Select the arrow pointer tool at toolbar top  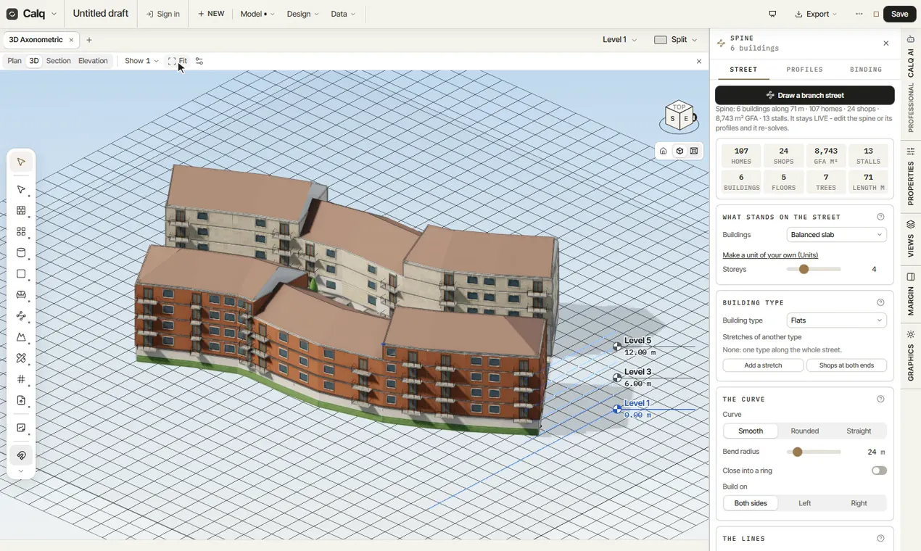coord(21,162)
